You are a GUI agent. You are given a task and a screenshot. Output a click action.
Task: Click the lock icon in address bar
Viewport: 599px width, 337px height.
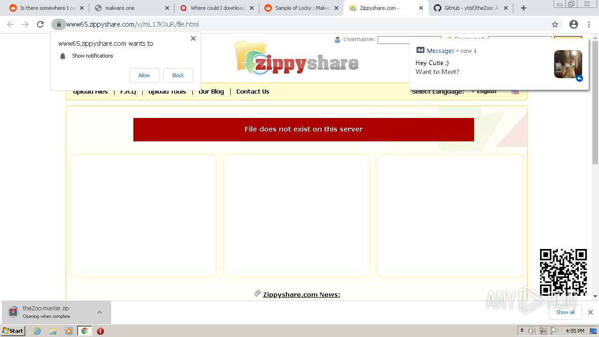tap(58, 24)
